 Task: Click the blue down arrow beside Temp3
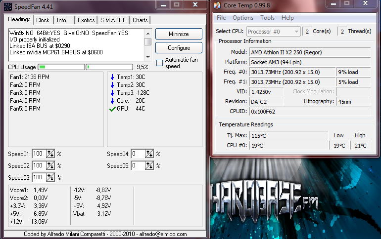(112, 93)
